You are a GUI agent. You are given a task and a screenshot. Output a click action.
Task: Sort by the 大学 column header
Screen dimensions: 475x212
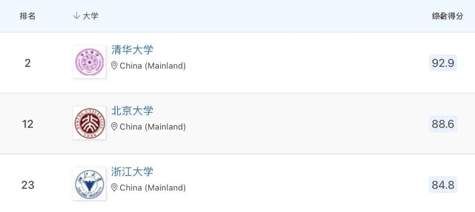coord(91,16)
